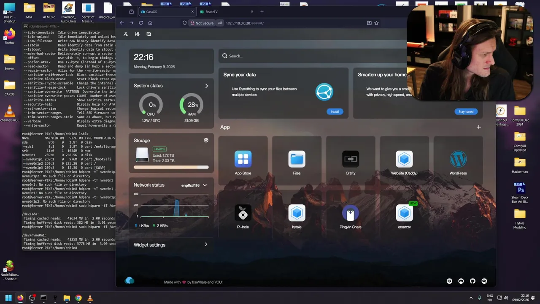Open the CasaOS account profile icon
The image size is (540, 304).
(126, 34)
